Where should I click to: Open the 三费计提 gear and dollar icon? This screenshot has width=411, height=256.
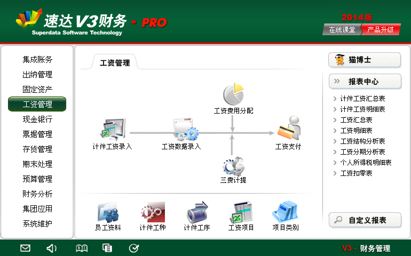click(x=234, y=166)
